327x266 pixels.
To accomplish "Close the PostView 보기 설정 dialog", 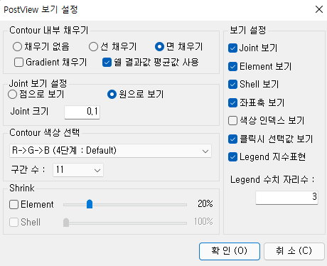I will click(x=319, y=9).
